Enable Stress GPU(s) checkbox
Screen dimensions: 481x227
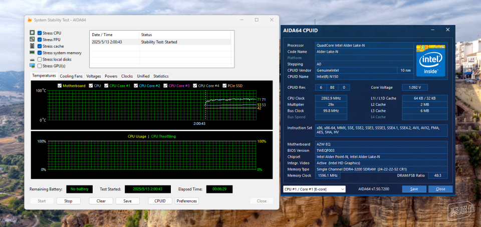(x=40, y=66)
